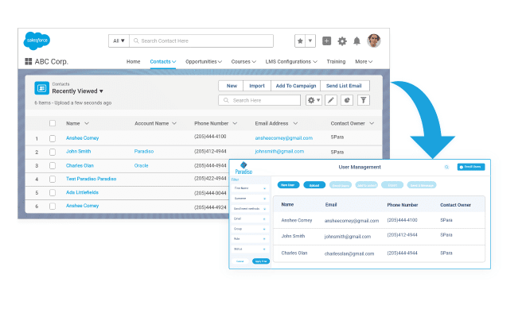Screen dimensions: 526x313
Task: Open the Opportunities tab
Action: coord(204,62)
